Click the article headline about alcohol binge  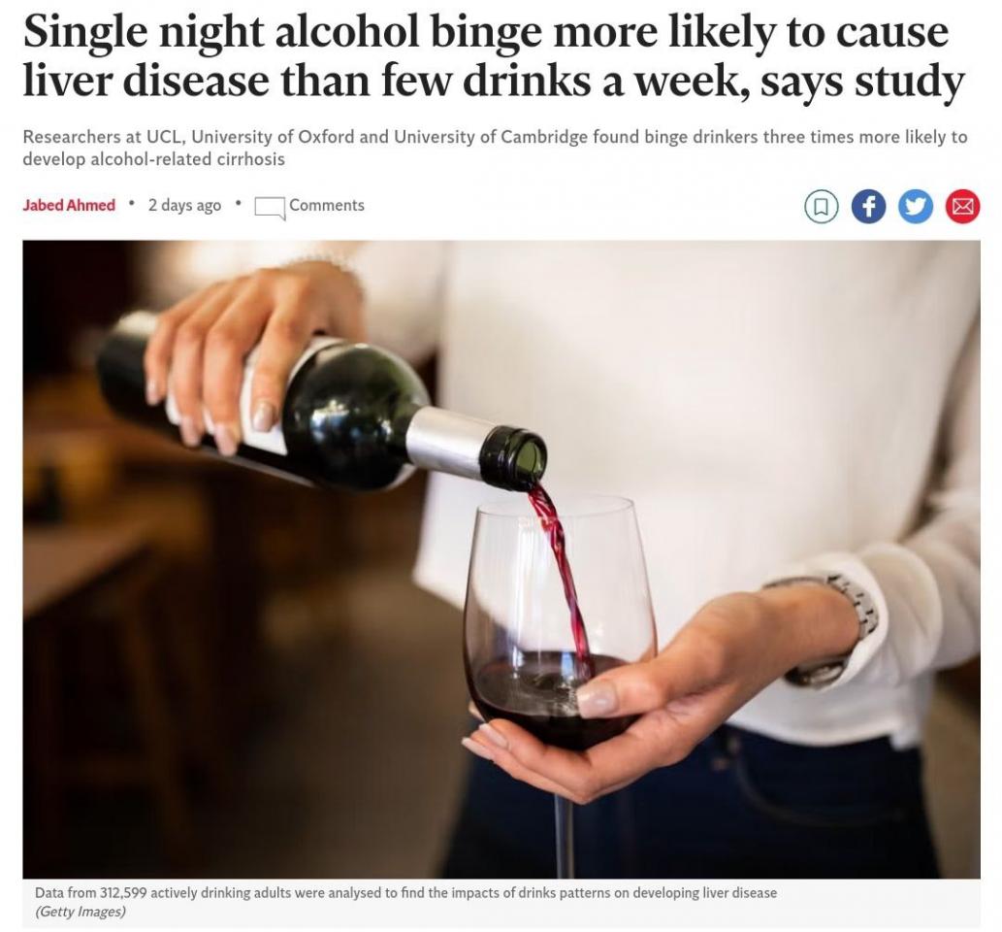[494, 56]
